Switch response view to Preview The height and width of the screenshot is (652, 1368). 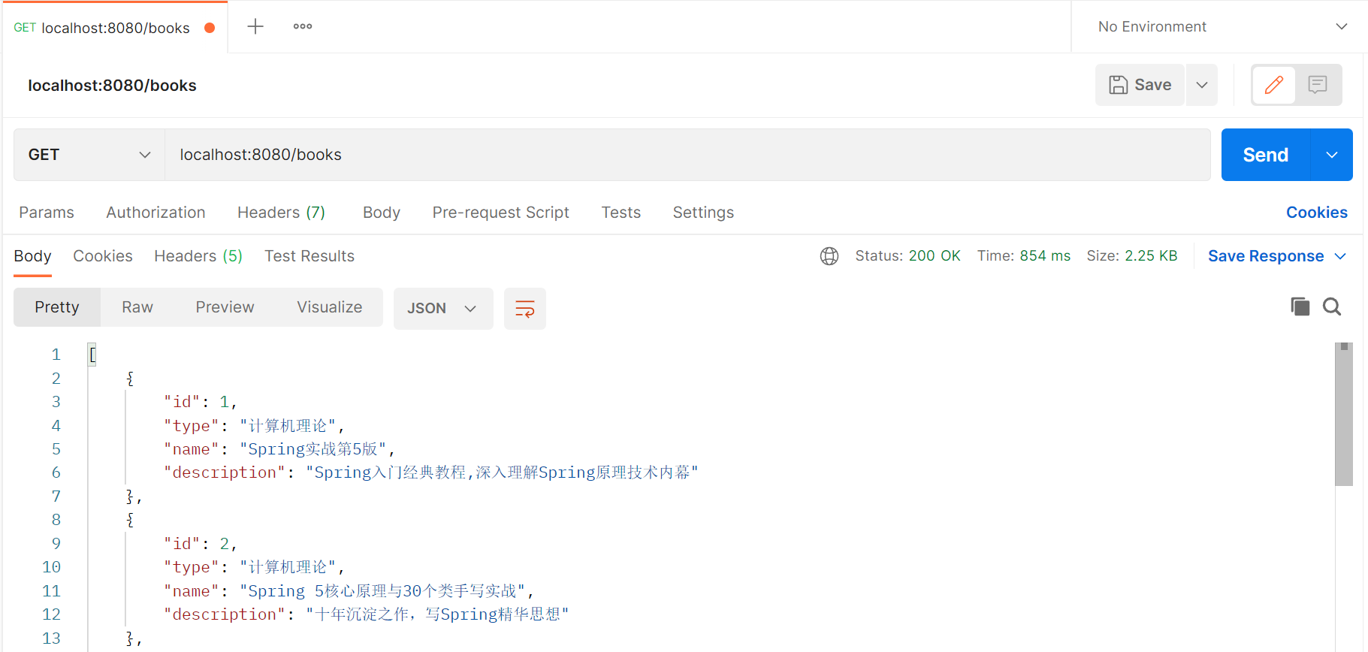point(225,307)
